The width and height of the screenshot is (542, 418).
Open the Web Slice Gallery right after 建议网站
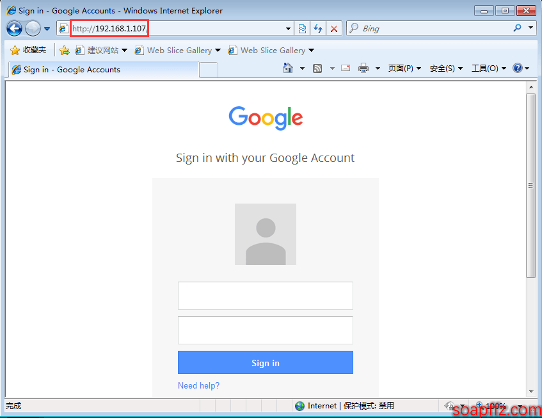tap(178, 51)
